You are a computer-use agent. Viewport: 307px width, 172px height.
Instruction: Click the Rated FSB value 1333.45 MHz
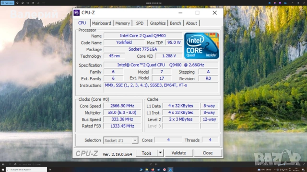point(122,126)
